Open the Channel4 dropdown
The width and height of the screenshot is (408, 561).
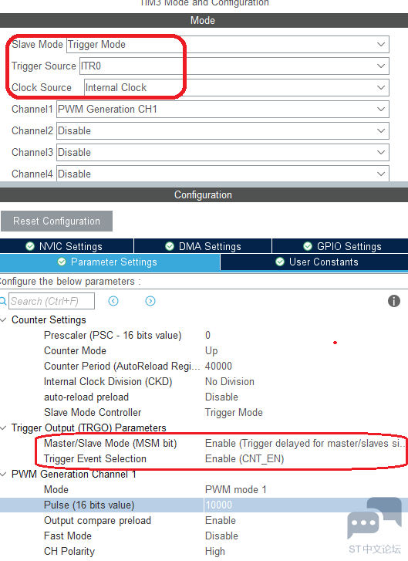(x=223, y=174)
